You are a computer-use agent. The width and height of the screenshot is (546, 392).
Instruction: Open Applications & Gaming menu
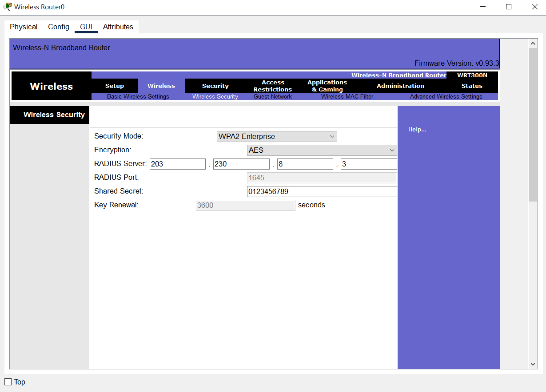pyautogui.click(x=327, y=86)
